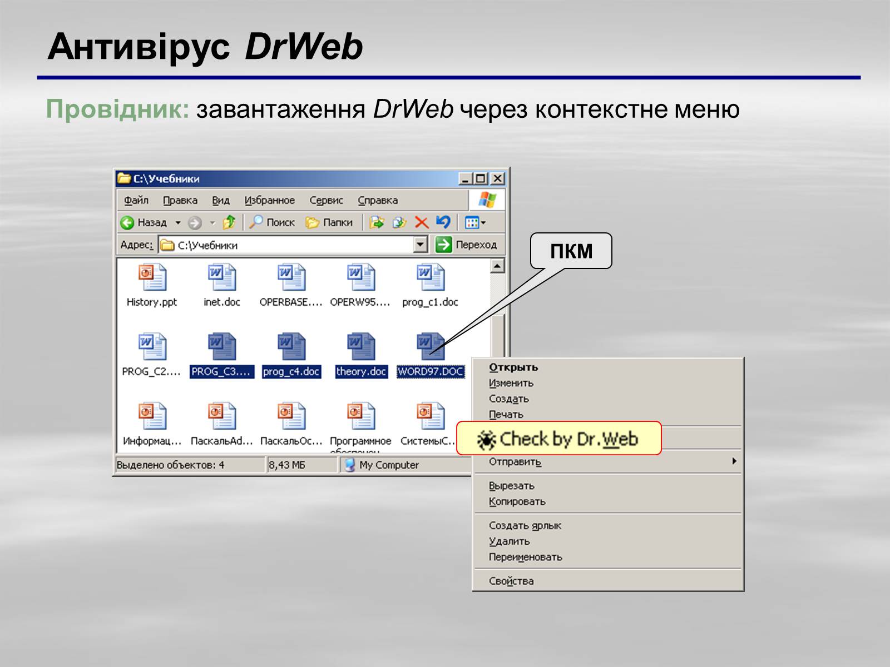This screenshot has width=890, height=667.
Task: Select the ПаскальОс... presentation icon
Action: (291, 416)
